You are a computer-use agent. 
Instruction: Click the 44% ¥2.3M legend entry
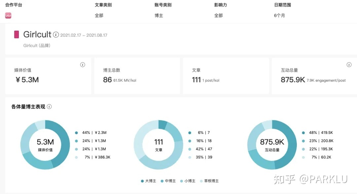(x=94, y=133)
